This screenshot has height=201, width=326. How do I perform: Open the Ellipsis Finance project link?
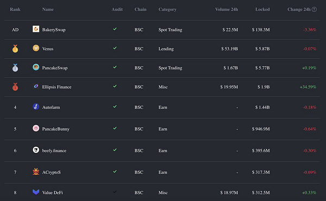coord(57,87)
